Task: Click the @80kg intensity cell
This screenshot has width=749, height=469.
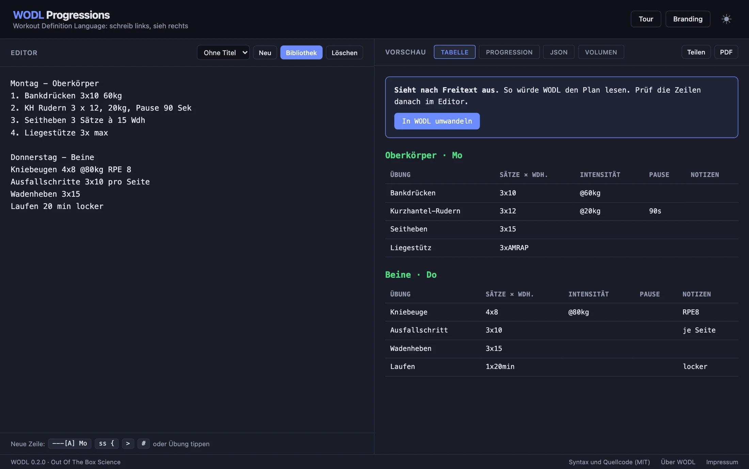Action: [578, 312]
